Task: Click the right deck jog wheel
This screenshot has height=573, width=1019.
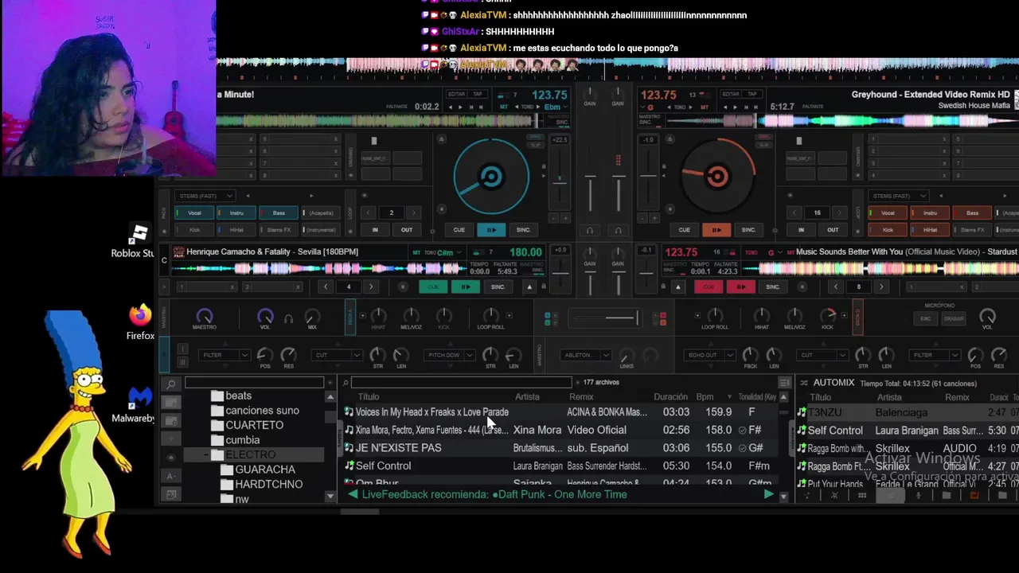Action: [x=717, y=177]
